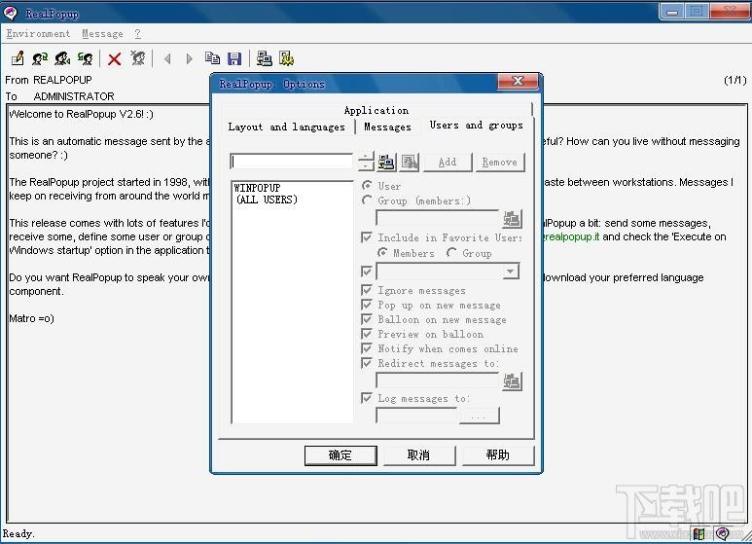The width and height of the screenshot is (752, 544).
Task: Click the red X delete message icon
Action: click(114, 59)
